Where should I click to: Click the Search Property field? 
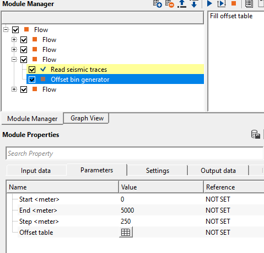click(134, 154)
